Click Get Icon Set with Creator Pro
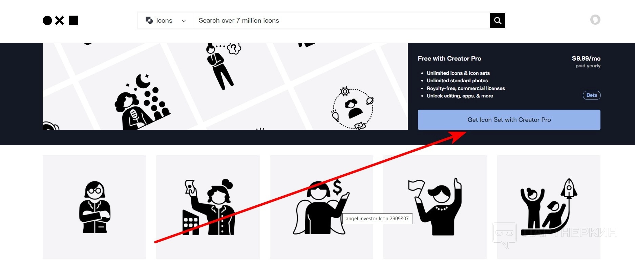This screenshot has height=267, width=635. point(509,120)
